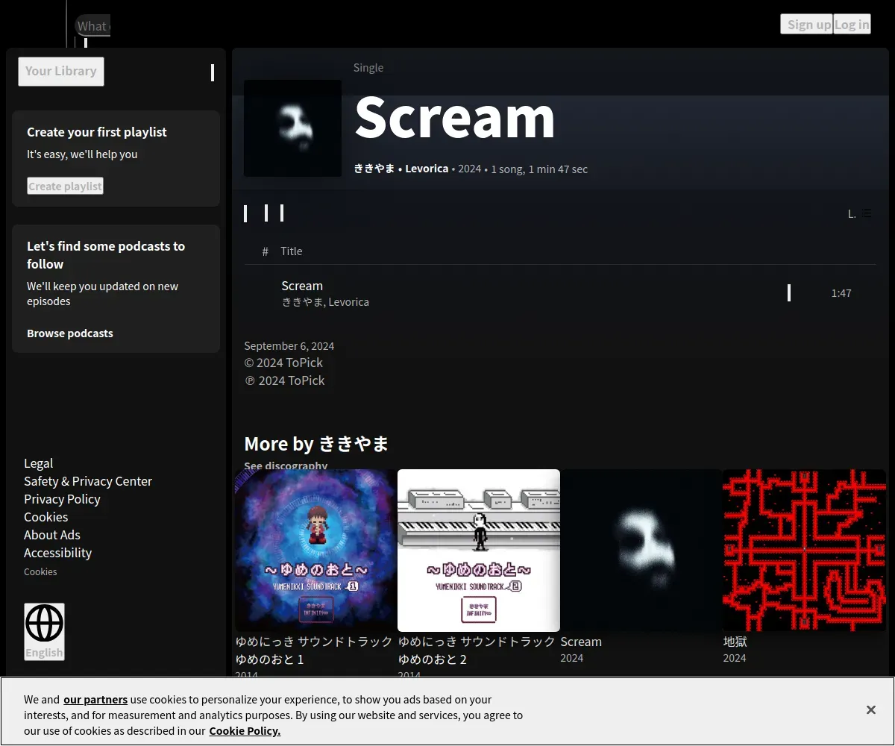Click the Log in button
Image resolution: width=895 pixels, height=746 pixels.
pyautogui.click(x=852, y=25)
